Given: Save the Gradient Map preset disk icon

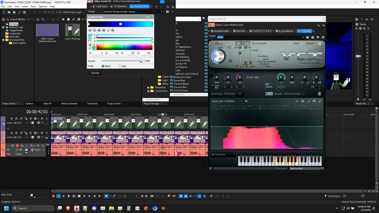Looking at the screenshot, I should point(167,12).
